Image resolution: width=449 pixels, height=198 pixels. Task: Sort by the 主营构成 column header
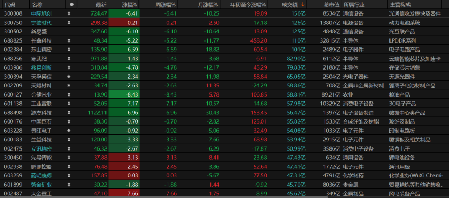click(x=400, y=4)
